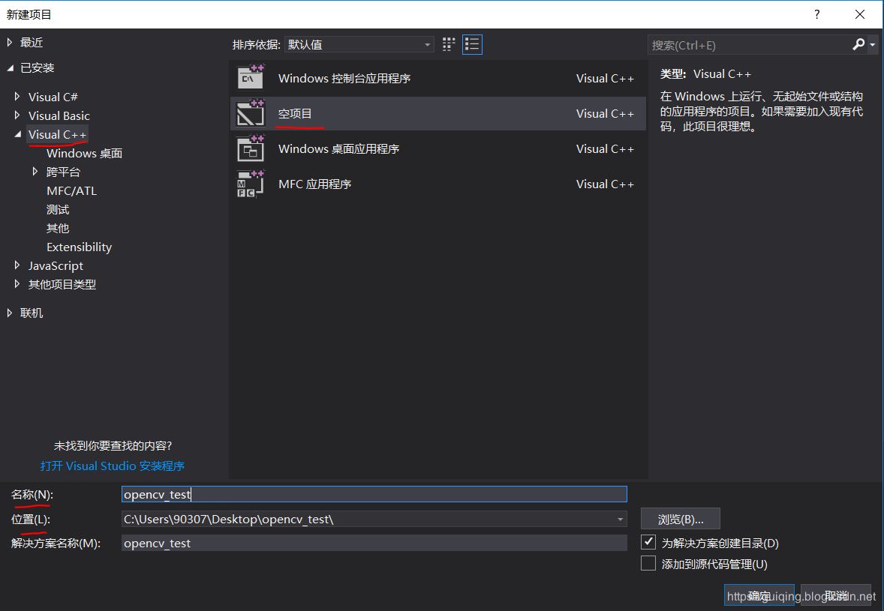Click the 搜索(Ctrl+E) search box
Screen dimensions: 884x611
click(749, 44)
